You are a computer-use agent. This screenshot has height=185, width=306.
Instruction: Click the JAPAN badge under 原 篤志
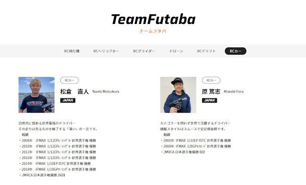(209, 101)
